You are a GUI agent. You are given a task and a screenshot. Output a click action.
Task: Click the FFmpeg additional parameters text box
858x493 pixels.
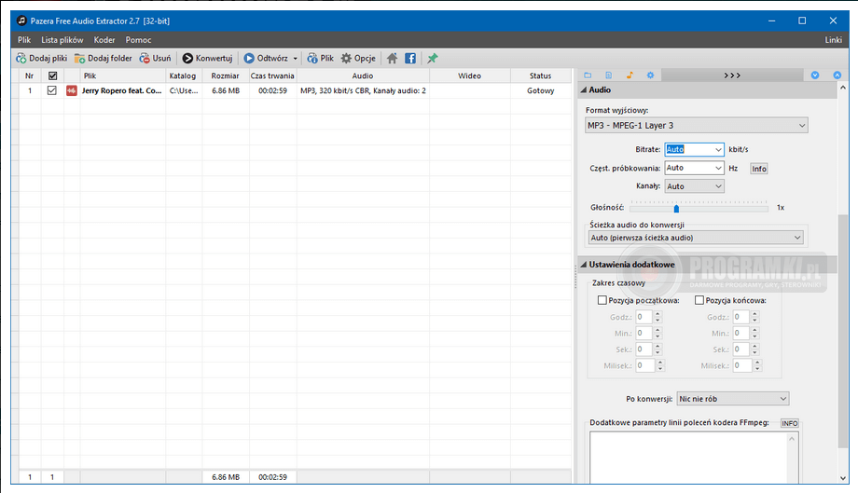click(688, 458)
